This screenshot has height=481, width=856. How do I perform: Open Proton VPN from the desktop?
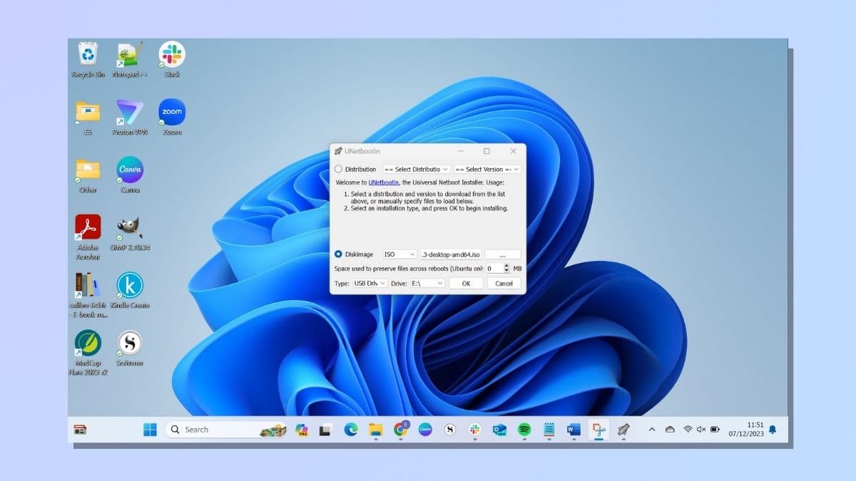129,113
